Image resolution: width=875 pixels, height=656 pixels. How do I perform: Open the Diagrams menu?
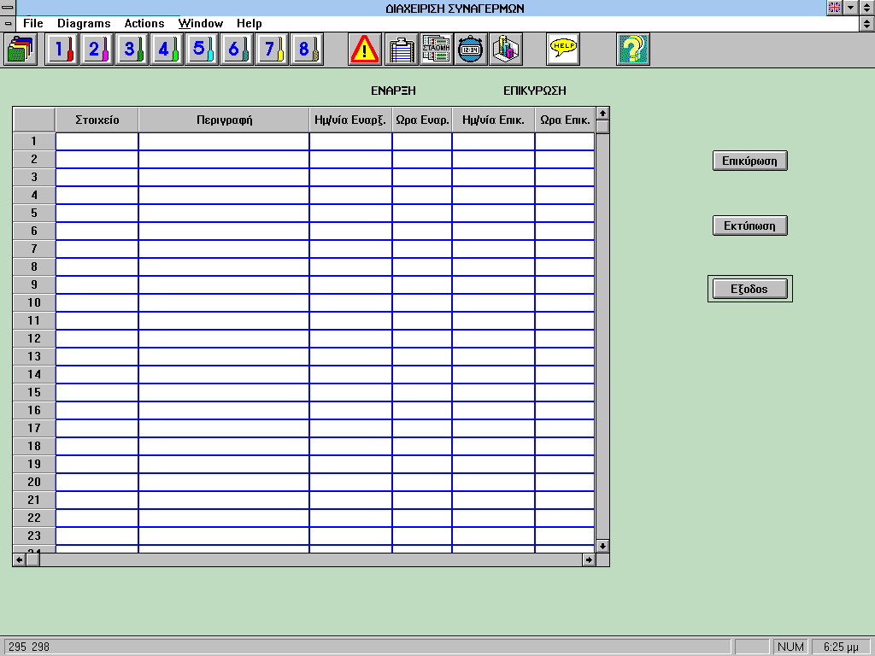coord(84,24)
